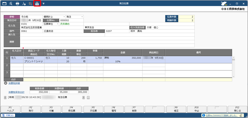
Task: Select row 3 header in detail grid
Action: click(7, 74)
